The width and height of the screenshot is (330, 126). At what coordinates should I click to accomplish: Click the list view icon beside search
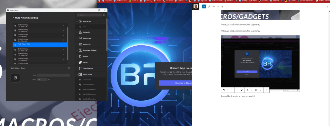point(104,15)
